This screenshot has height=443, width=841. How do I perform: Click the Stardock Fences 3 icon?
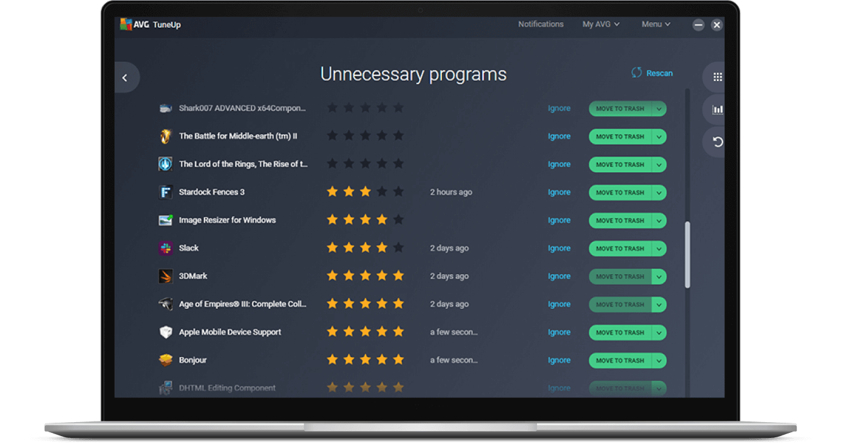click(x=165, y=192)
